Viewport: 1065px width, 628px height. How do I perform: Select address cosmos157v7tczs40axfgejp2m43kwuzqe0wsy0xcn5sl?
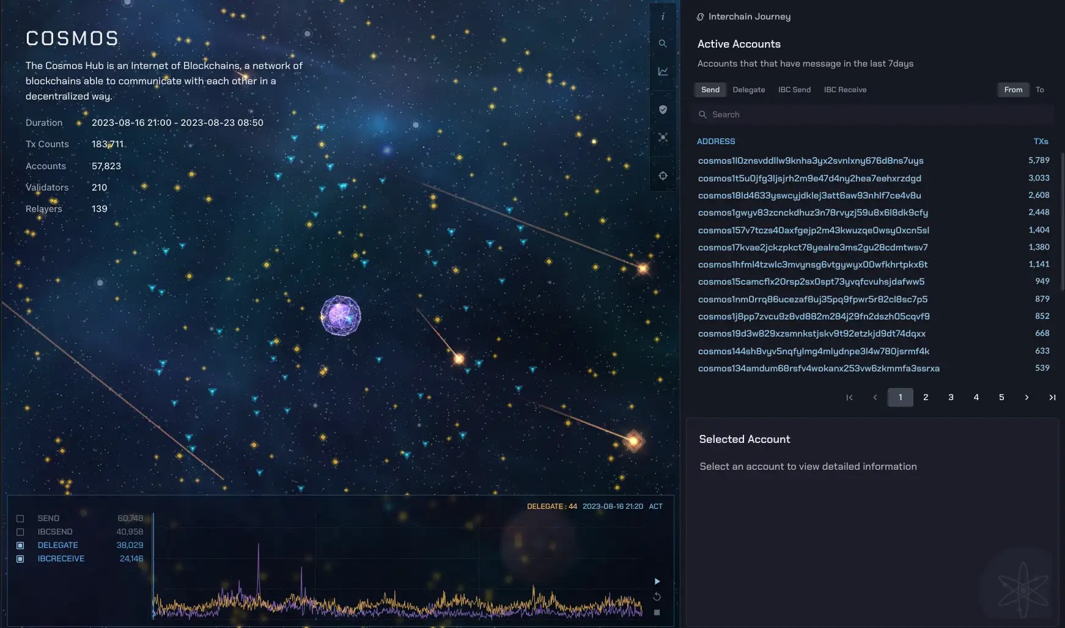(x=814, y=230)
